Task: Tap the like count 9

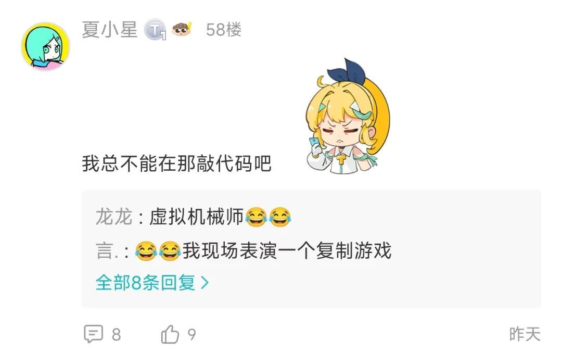Action: click(191, 335)
